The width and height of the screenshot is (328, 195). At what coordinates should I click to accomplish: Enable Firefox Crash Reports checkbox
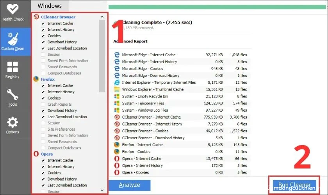[x=43, y=104]
